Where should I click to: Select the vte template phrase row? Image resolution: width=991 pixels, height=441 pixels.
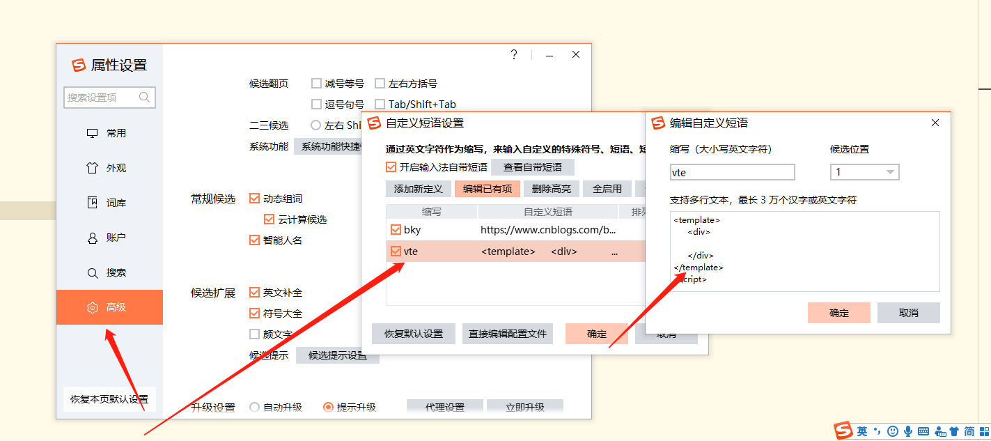[515, 252]
